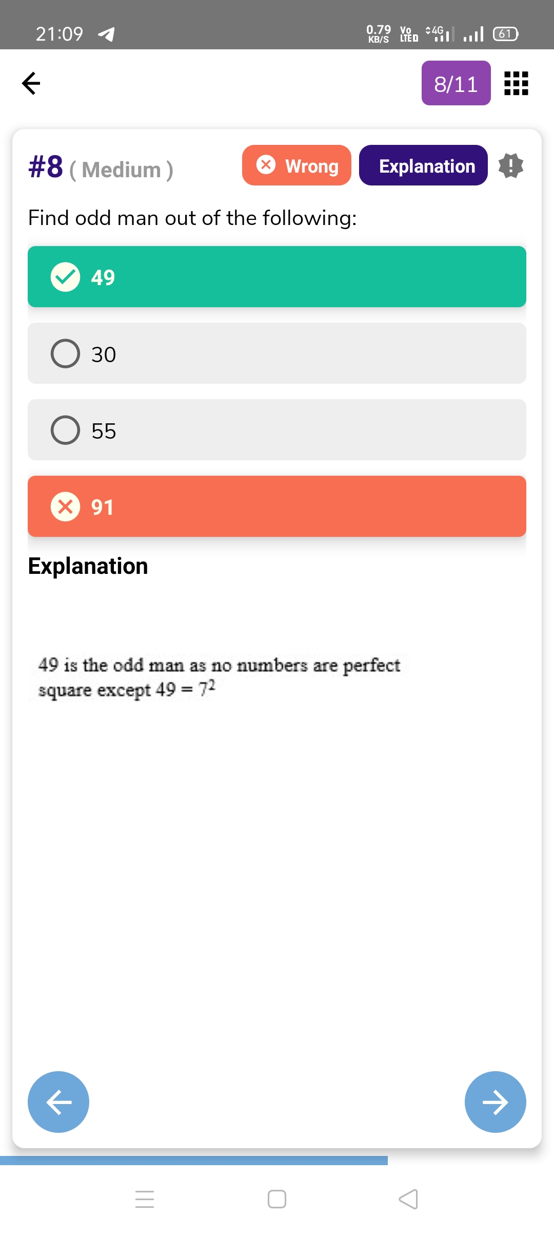Open the question grid overview icon
This screenshot has width=554, height=1233.
coord(516,83)
